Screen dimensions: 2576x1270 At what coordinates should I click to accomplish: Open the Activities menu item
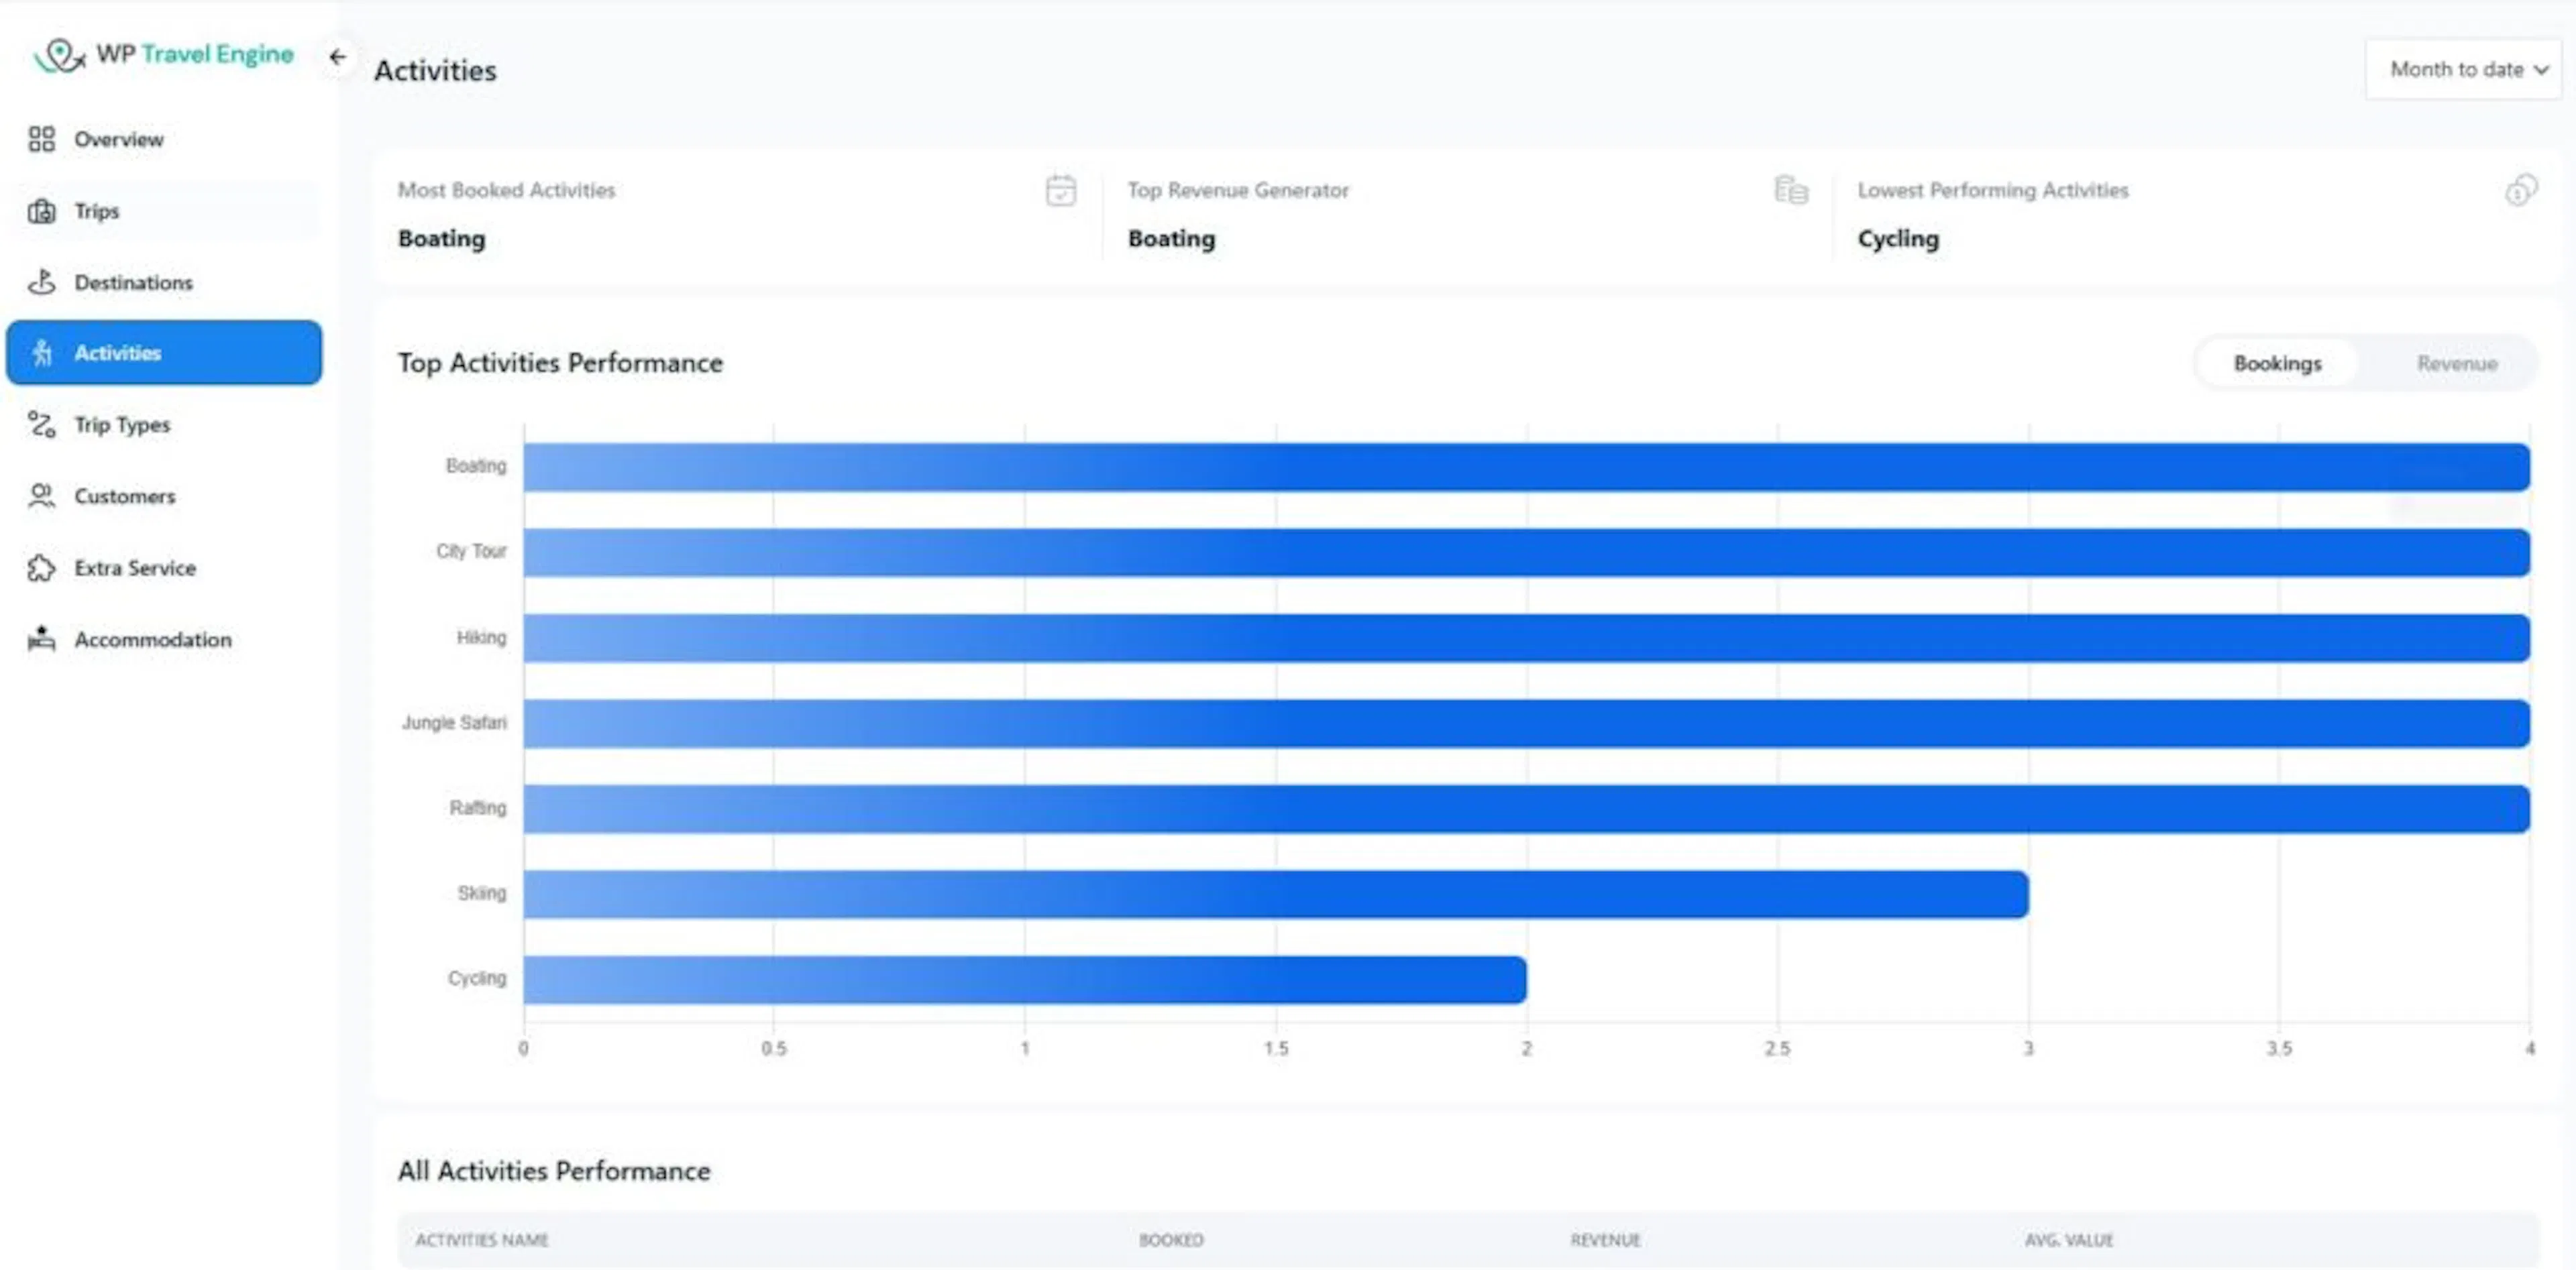coord(164,353)
